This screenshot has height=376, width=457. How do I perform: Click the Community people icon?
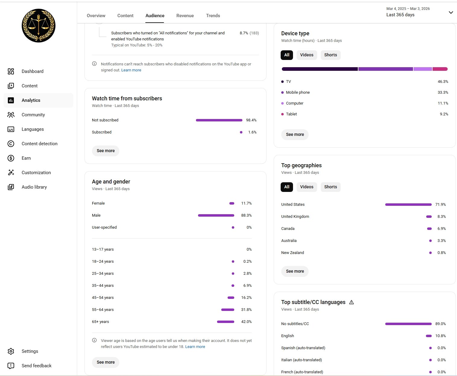[11, 115]
